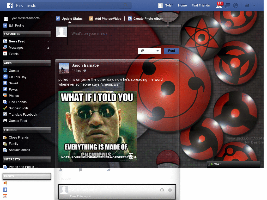
Task: Open News Feed in favorites
Action: (x=17, y=41)
